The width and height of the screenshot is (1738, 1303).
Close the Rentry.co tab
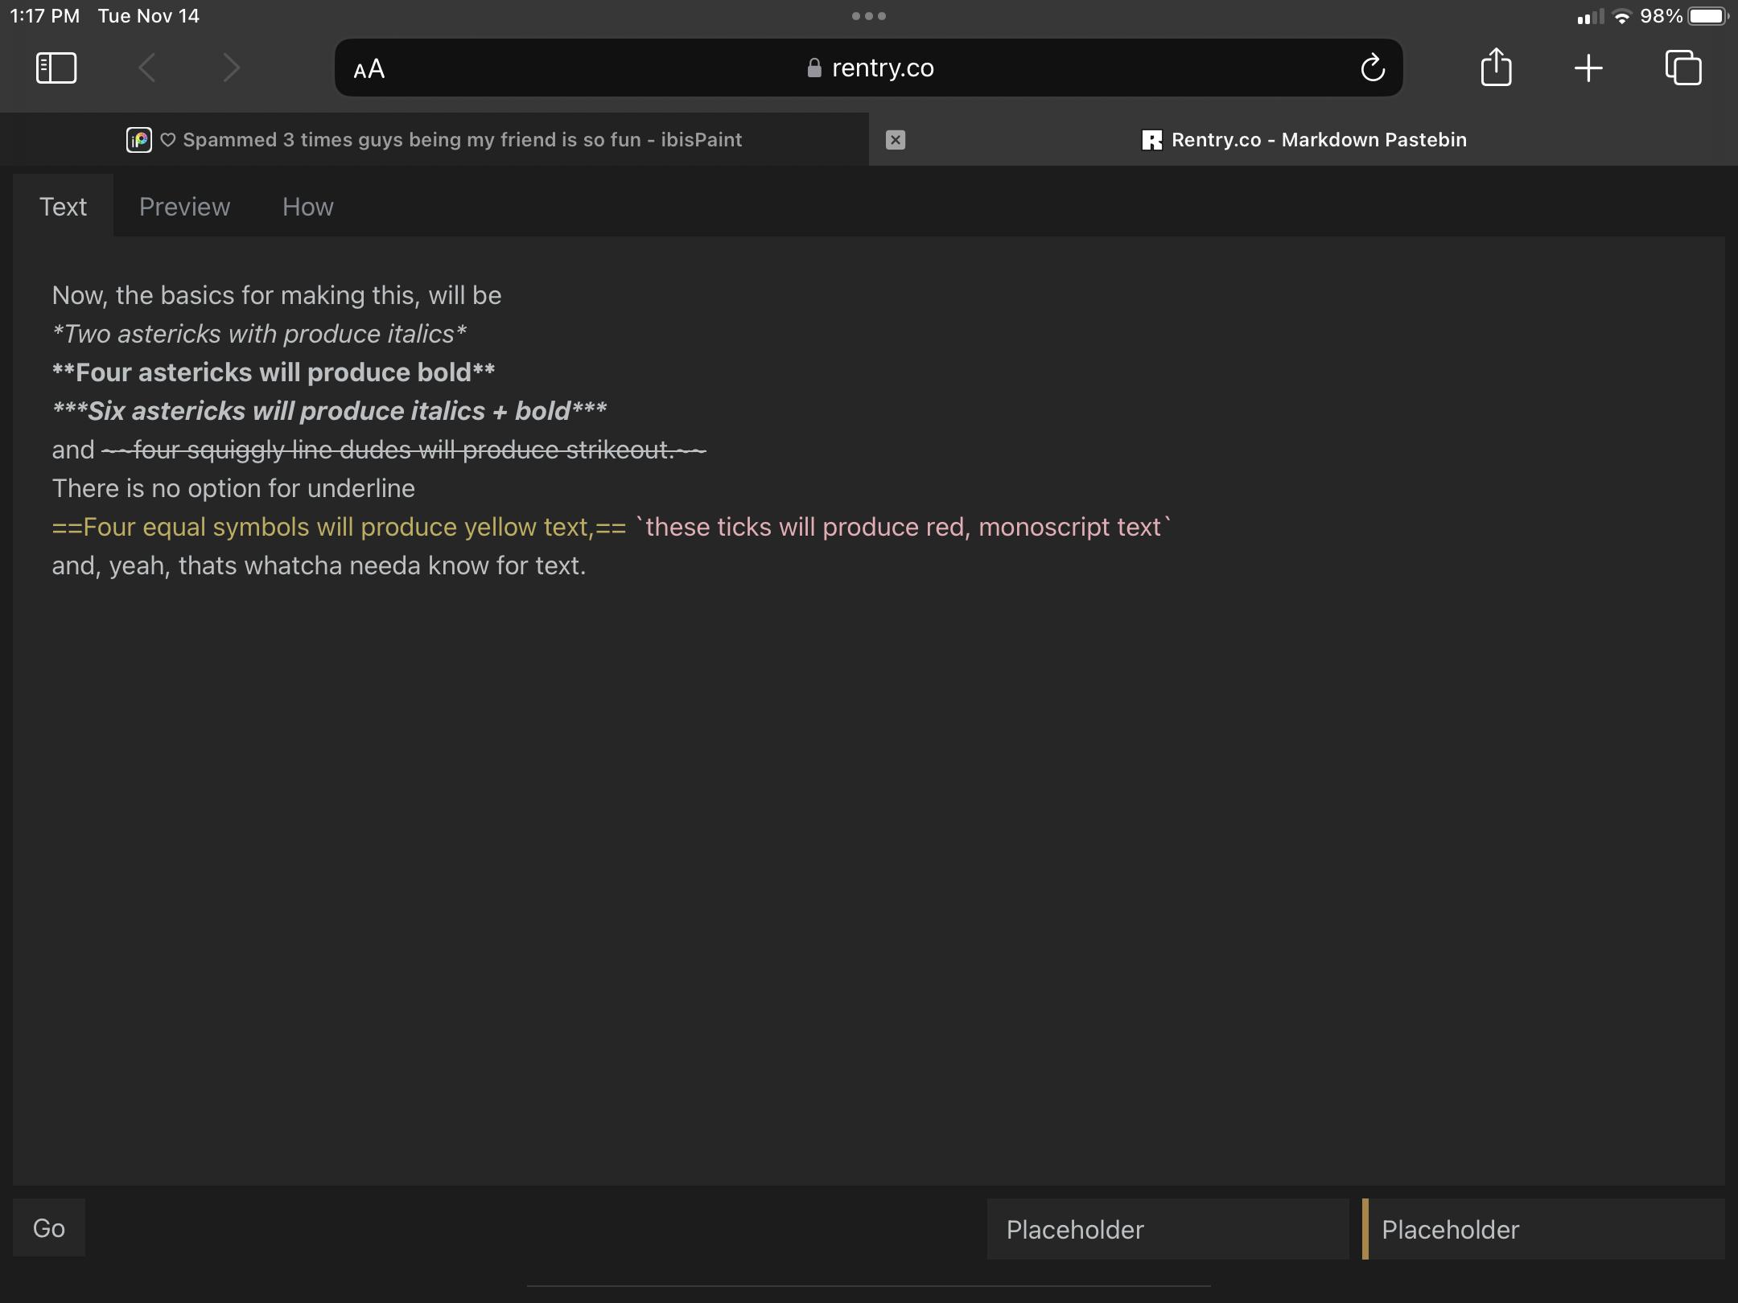(x=896, y=140)
